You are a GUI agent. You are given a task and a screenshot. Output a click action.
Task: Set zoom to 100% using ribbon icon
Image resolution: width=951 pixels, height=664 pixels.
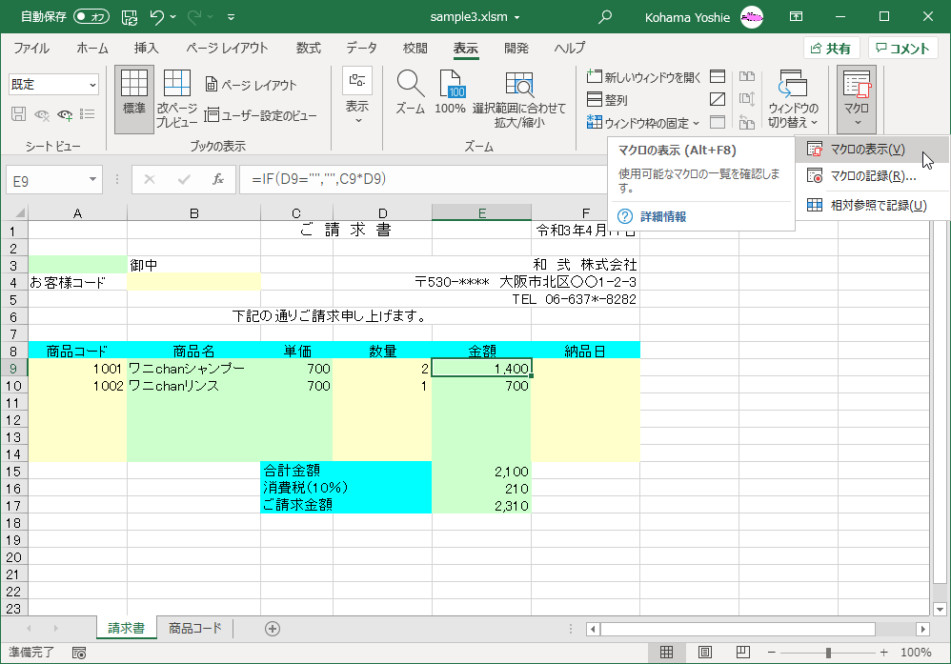click(450, 87)
